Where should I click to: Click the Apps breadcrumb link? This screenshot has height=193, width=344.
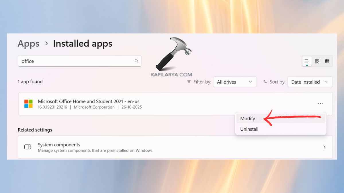point(28,43)
